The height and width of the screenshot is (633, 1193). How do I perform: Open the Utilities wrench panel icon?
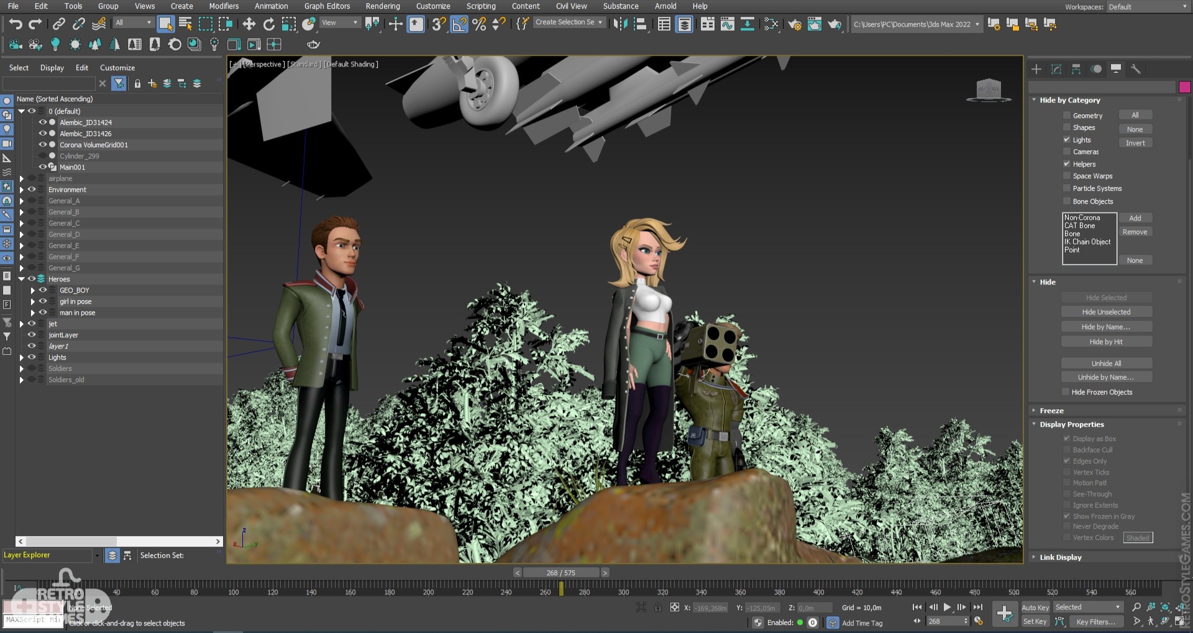click(1135, 69)
